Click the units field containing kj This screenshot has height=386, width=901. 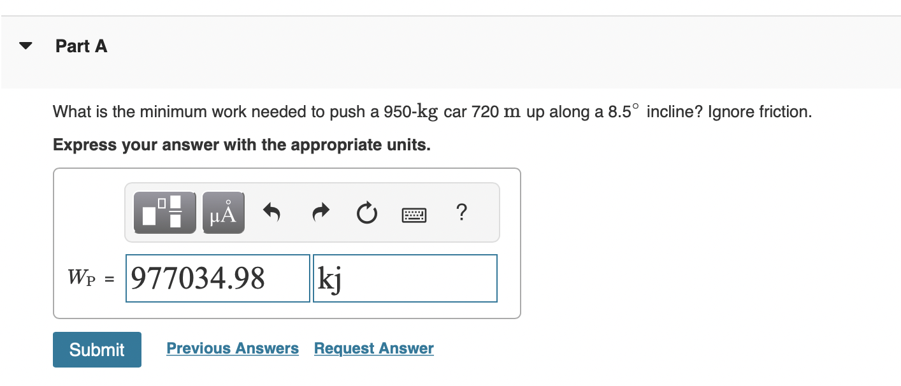pos(405,278)
